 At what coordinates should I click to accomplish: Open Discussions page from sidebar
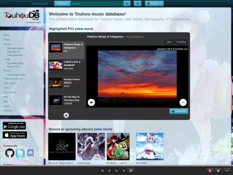(10, 92)
